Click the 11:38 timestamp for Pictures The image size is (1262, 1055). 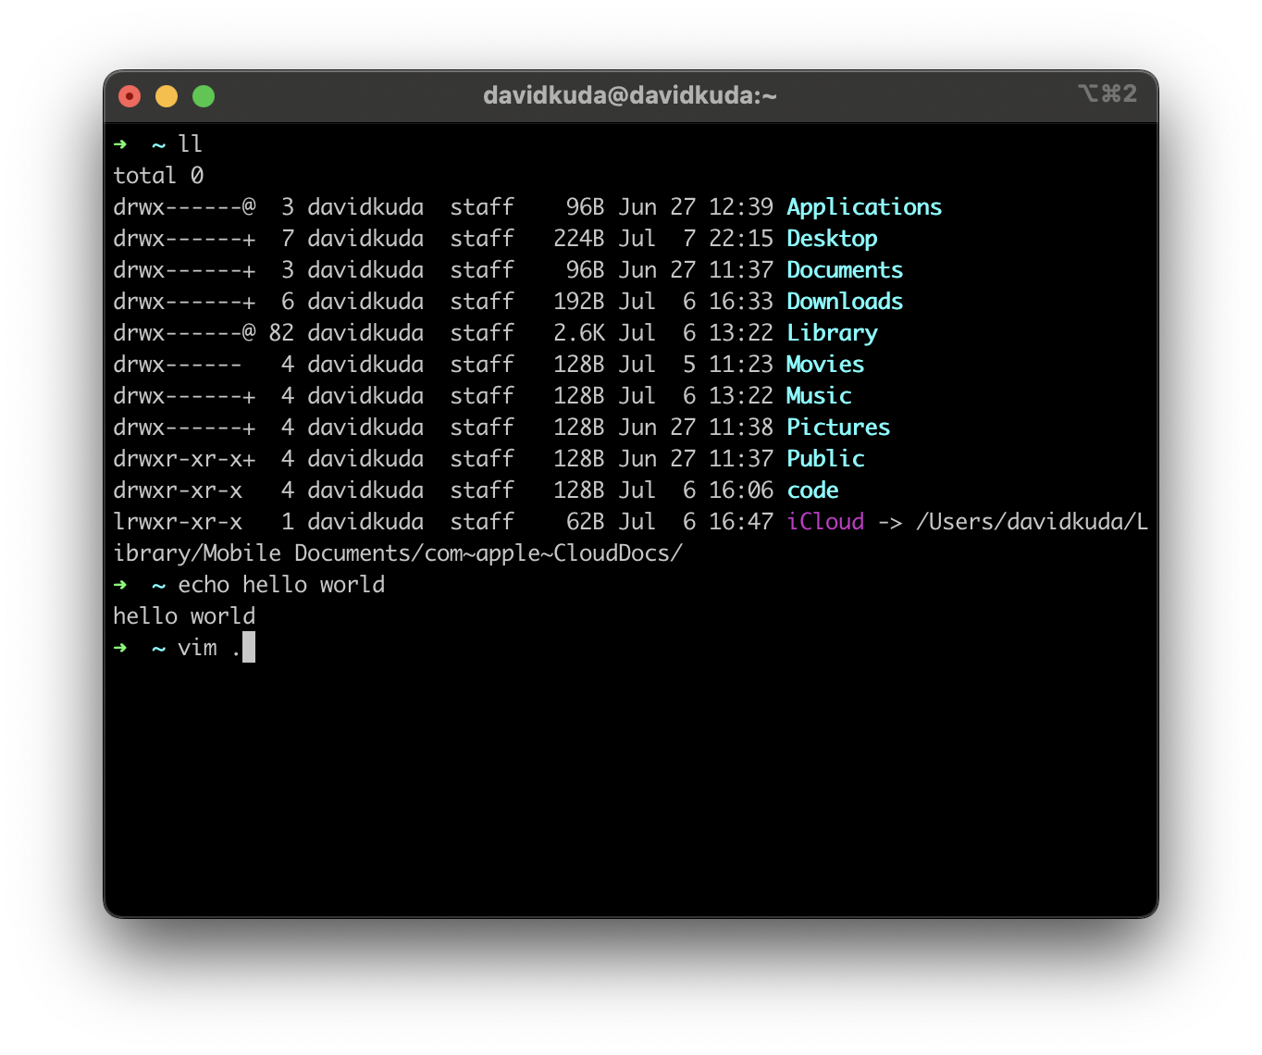(x=740, y=428)
